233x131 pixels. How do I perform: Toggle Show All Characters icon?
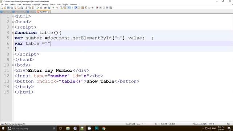pyautogui.click(x=72, y=8)
